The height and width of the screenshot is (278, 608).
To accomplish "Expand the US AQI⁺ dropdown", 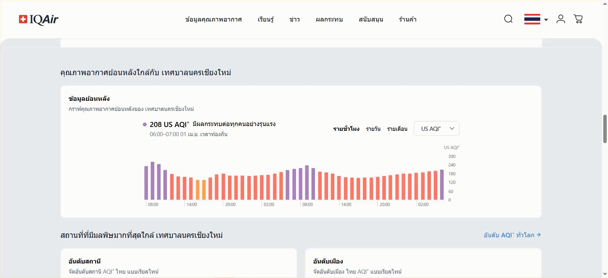I will pos(436,129).
